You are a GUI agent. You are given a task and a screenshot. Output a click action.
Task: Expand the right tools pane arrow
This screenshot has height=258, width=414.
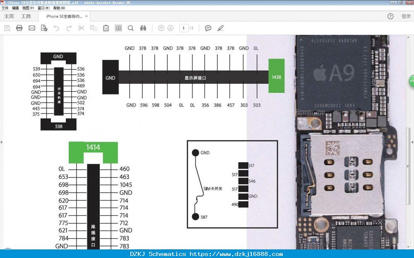pyautogui.click(x=412, y=142)
